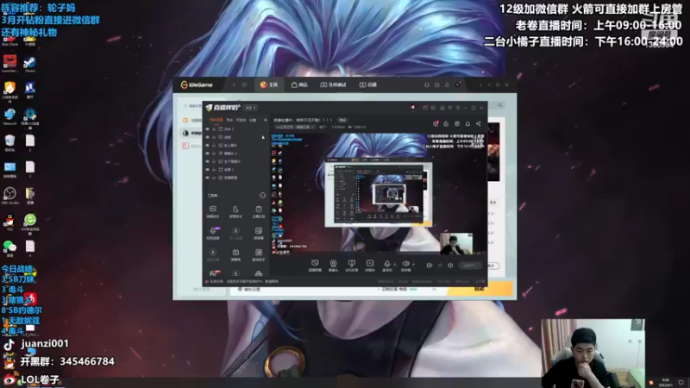This screenshot has height=388, width=690.
Task: Select the second scene tab in streaming companion
Action: pos(229,120)
